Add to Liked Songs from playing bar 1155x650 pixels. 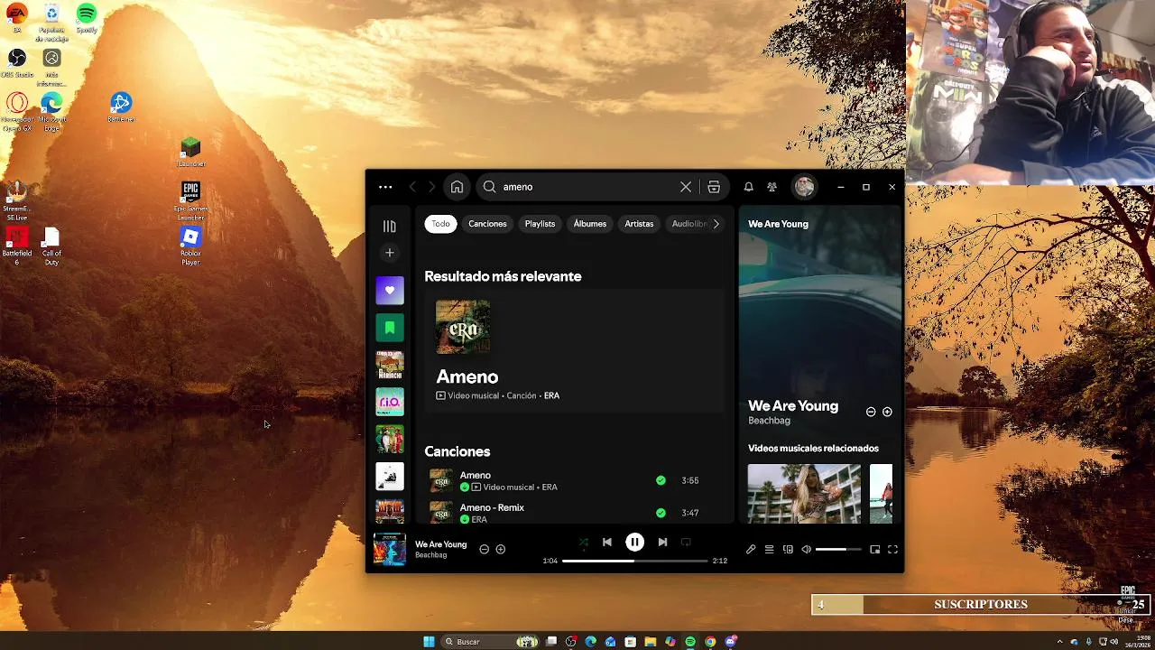coord(501,549)
